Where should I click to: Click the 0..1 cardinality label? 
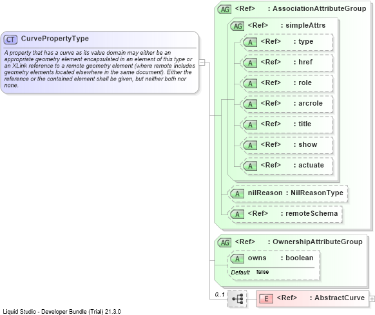[220, 294]
